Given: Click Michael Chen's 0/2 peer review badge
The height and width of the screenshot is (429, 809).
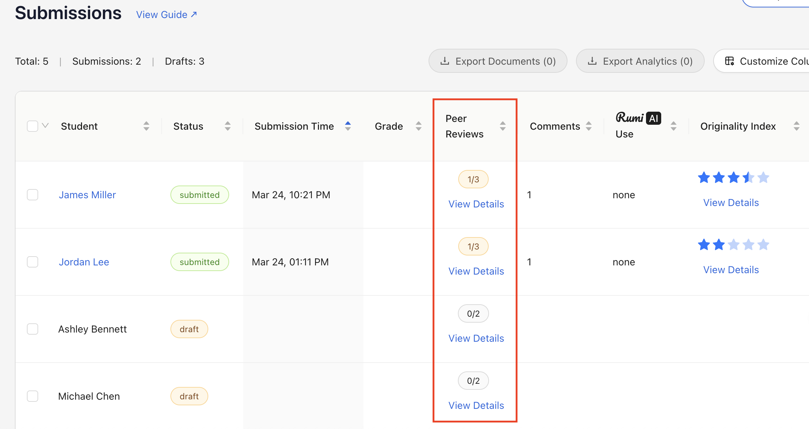Looking at the screenshot, I should [473, 381].
